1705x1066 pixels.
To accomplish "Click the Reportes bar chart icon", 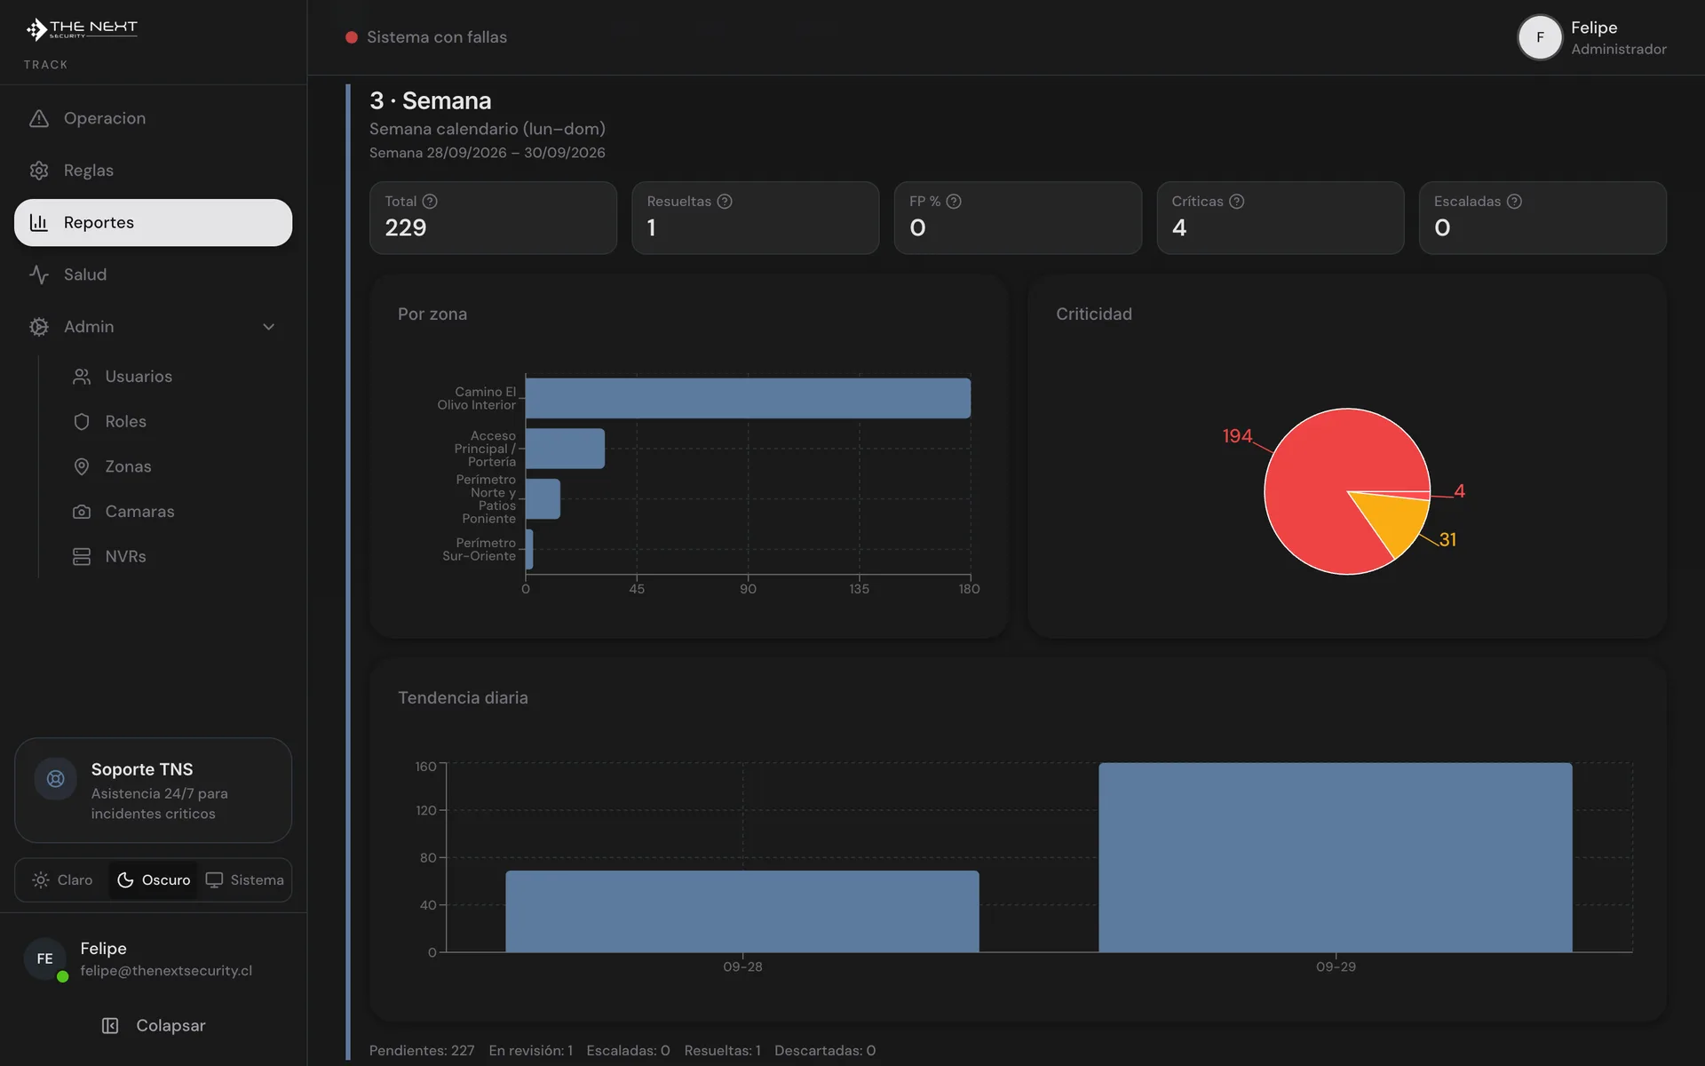I will click(39, 222).
